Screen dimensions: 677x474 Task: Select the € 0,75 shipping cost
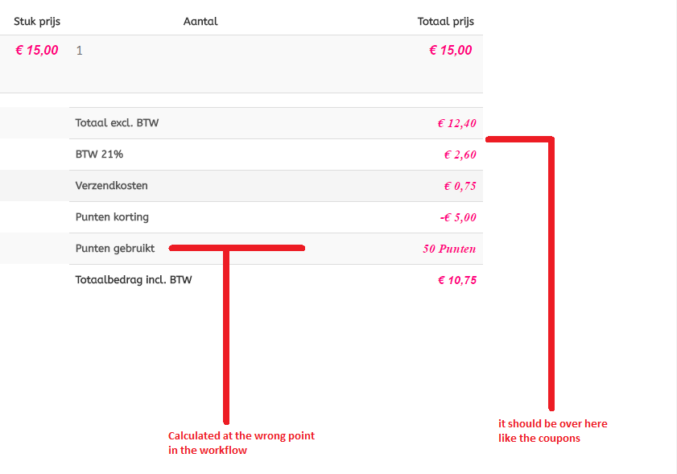point(460,186)
